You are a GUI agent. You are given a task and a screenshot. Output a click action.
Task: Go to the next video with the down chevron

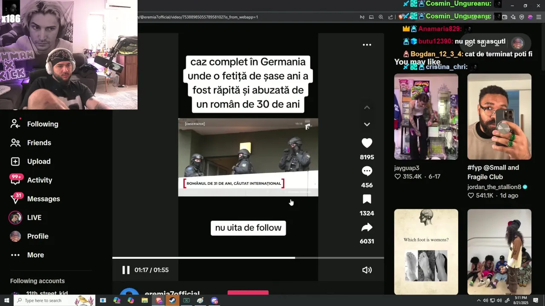click(367, 124)
